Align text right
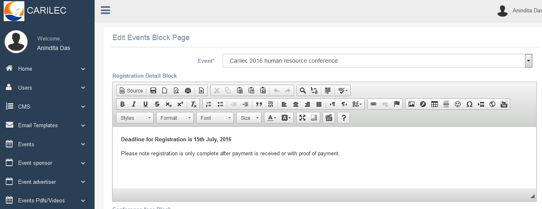The height and width of the screenshot is (209, 542). pyautogui.click(x=307, y=104)
